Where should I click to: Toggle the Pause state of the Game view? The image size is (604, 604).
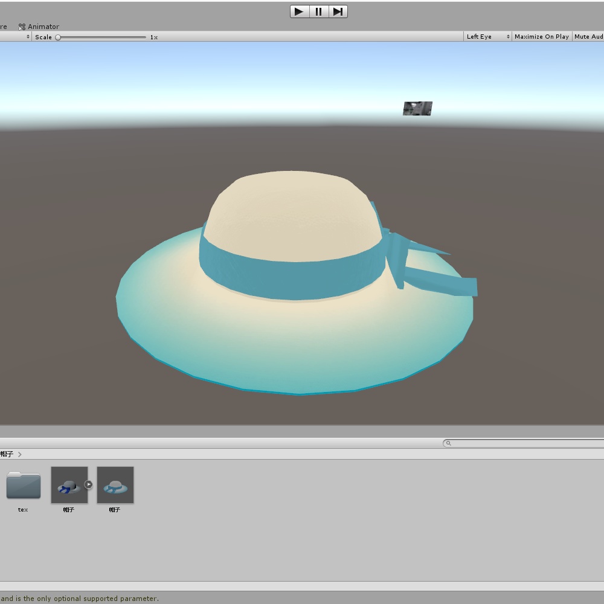pyautogui.click(x=318, y=11)
